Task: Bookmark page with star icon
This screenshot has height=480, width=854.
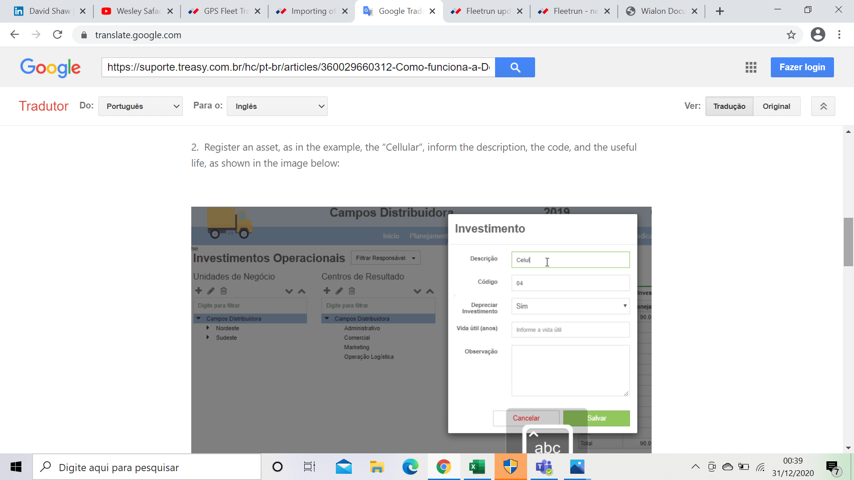Action: click(791, 35)
